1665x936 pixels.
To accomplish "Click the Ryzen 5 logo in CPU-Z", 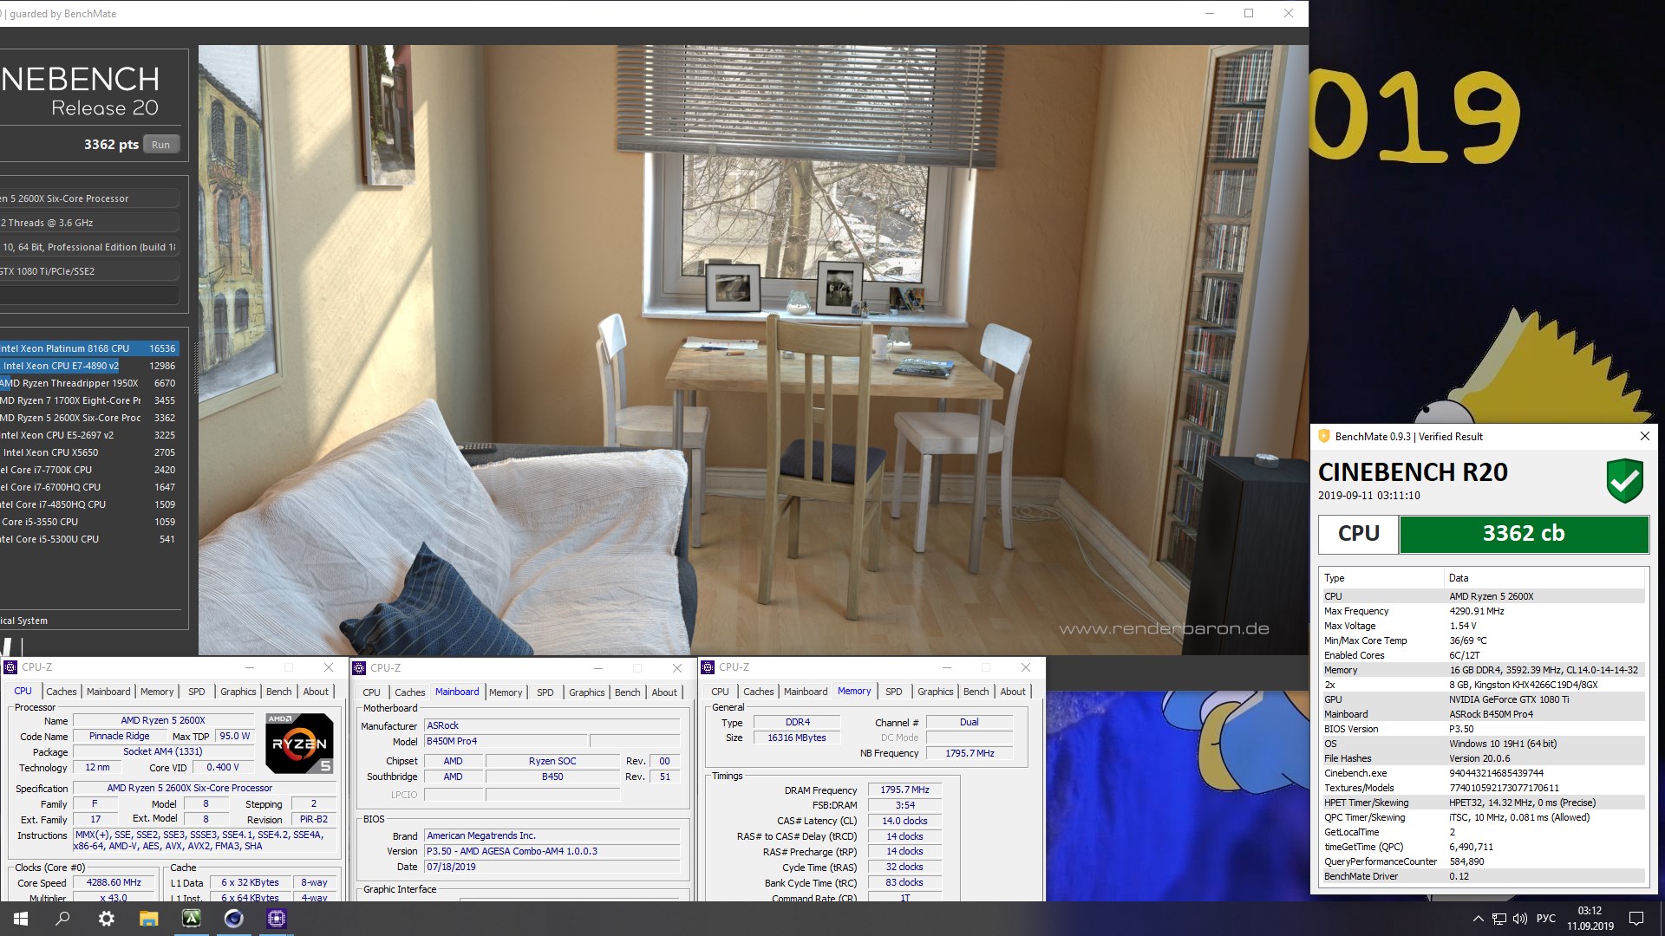I will (x=299, y=744).
